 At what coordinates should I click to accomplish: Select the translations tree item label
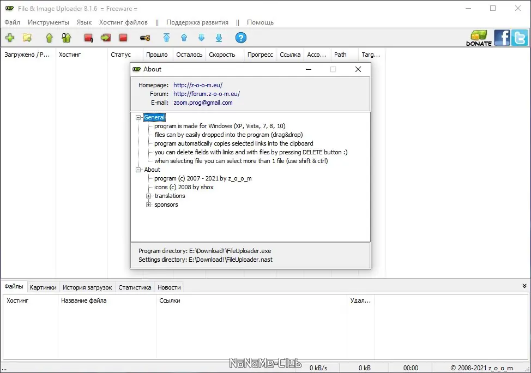(x=170, y=196)
